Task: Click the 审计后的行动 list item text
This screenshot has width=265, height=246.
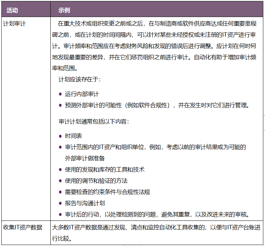Action: click(157, 215)
